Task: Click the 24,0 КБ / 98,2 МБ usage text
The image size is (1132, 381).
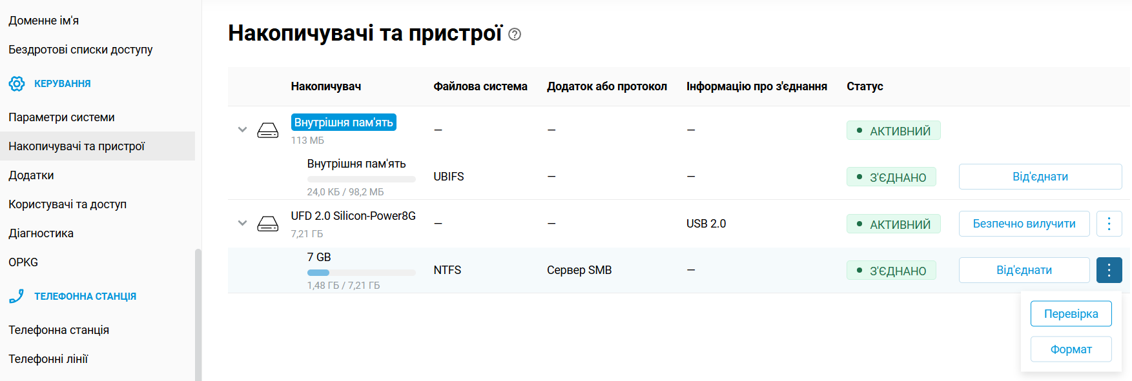Action: pyautogui.click(x=345, y=192)
